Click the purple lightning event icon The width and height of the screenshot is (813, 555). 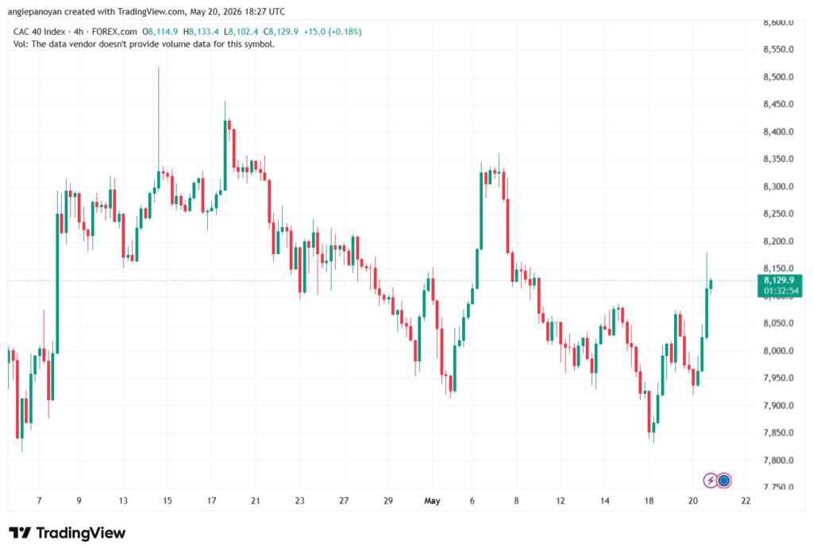[x=711, y=481]
